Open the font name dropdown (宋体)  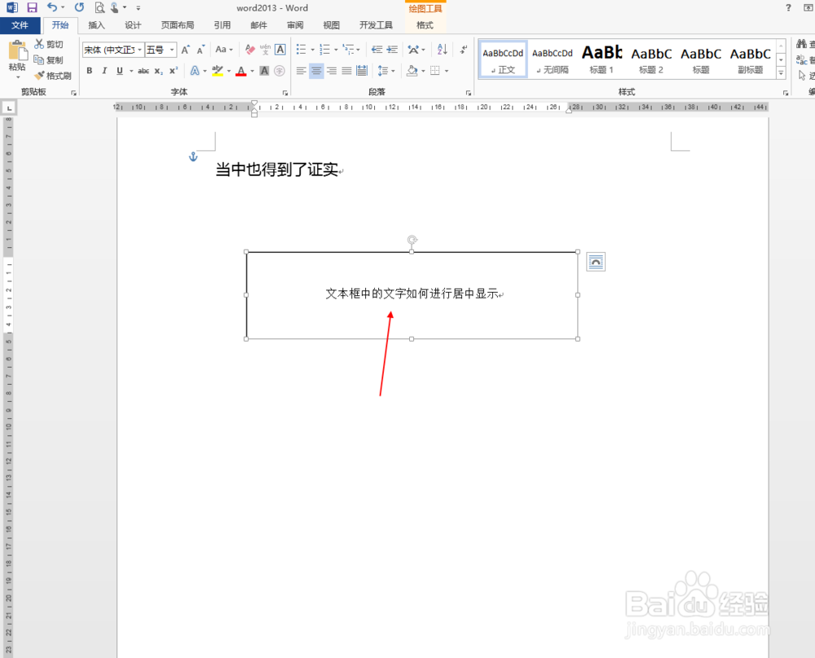[x=140, y=50]
